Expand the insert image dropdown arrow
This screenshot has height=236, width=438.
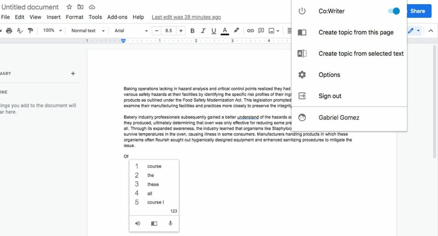click(x=278, y=31)
